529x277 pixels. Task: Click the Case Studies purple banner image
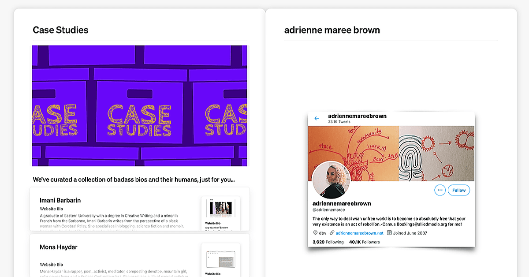pos(140,105)
